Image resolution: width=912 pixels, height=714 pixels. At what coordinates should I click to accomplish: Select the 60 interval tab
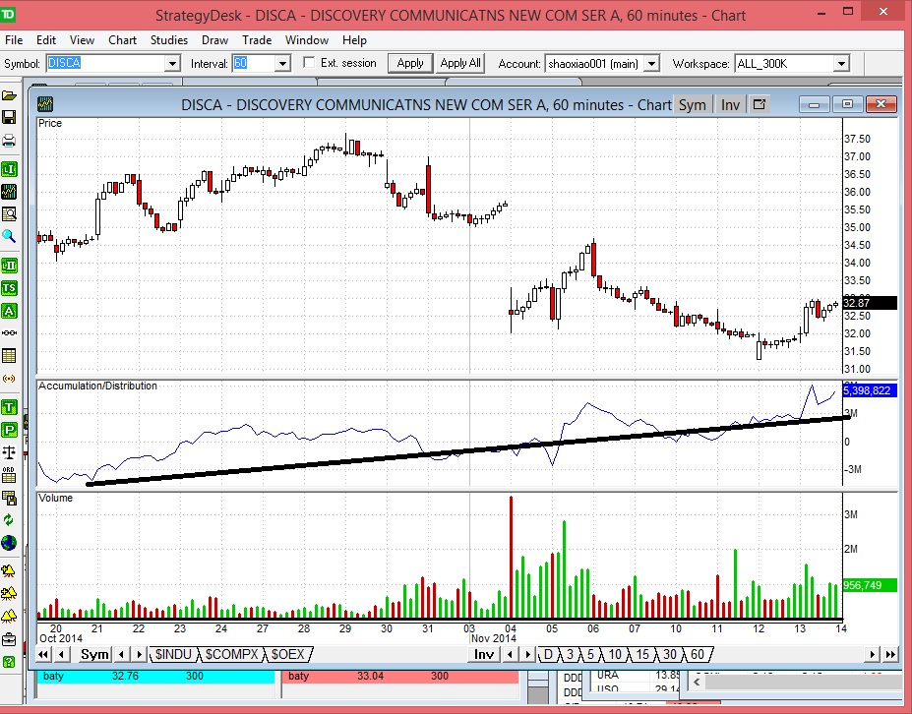coord(697,655)
